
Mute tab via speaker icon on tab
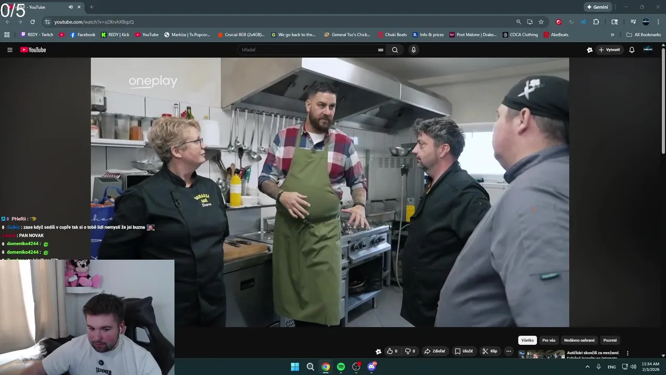coord(70,7)
